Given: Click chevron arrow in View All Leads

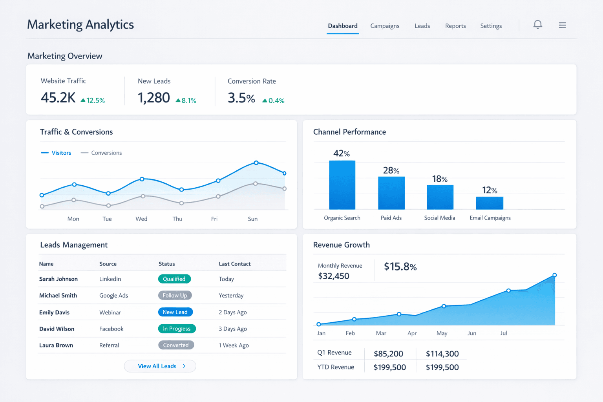Looking at the screenshot, I should pos(184,366).
